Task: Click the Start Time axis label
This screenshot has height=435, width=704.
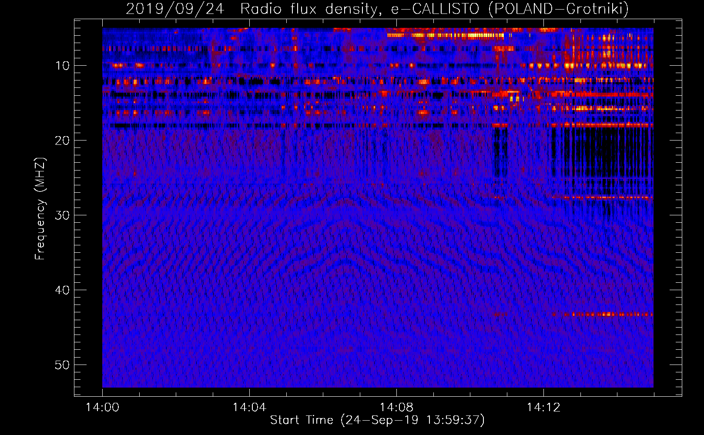Action: coord(377,420)
